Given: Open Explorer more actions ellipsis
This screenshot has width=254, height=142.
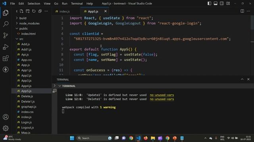Looking at the screenshot, I should coord(46,11).
